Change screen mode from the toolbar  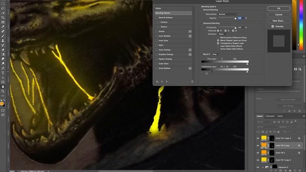click(x=3, y=115)
